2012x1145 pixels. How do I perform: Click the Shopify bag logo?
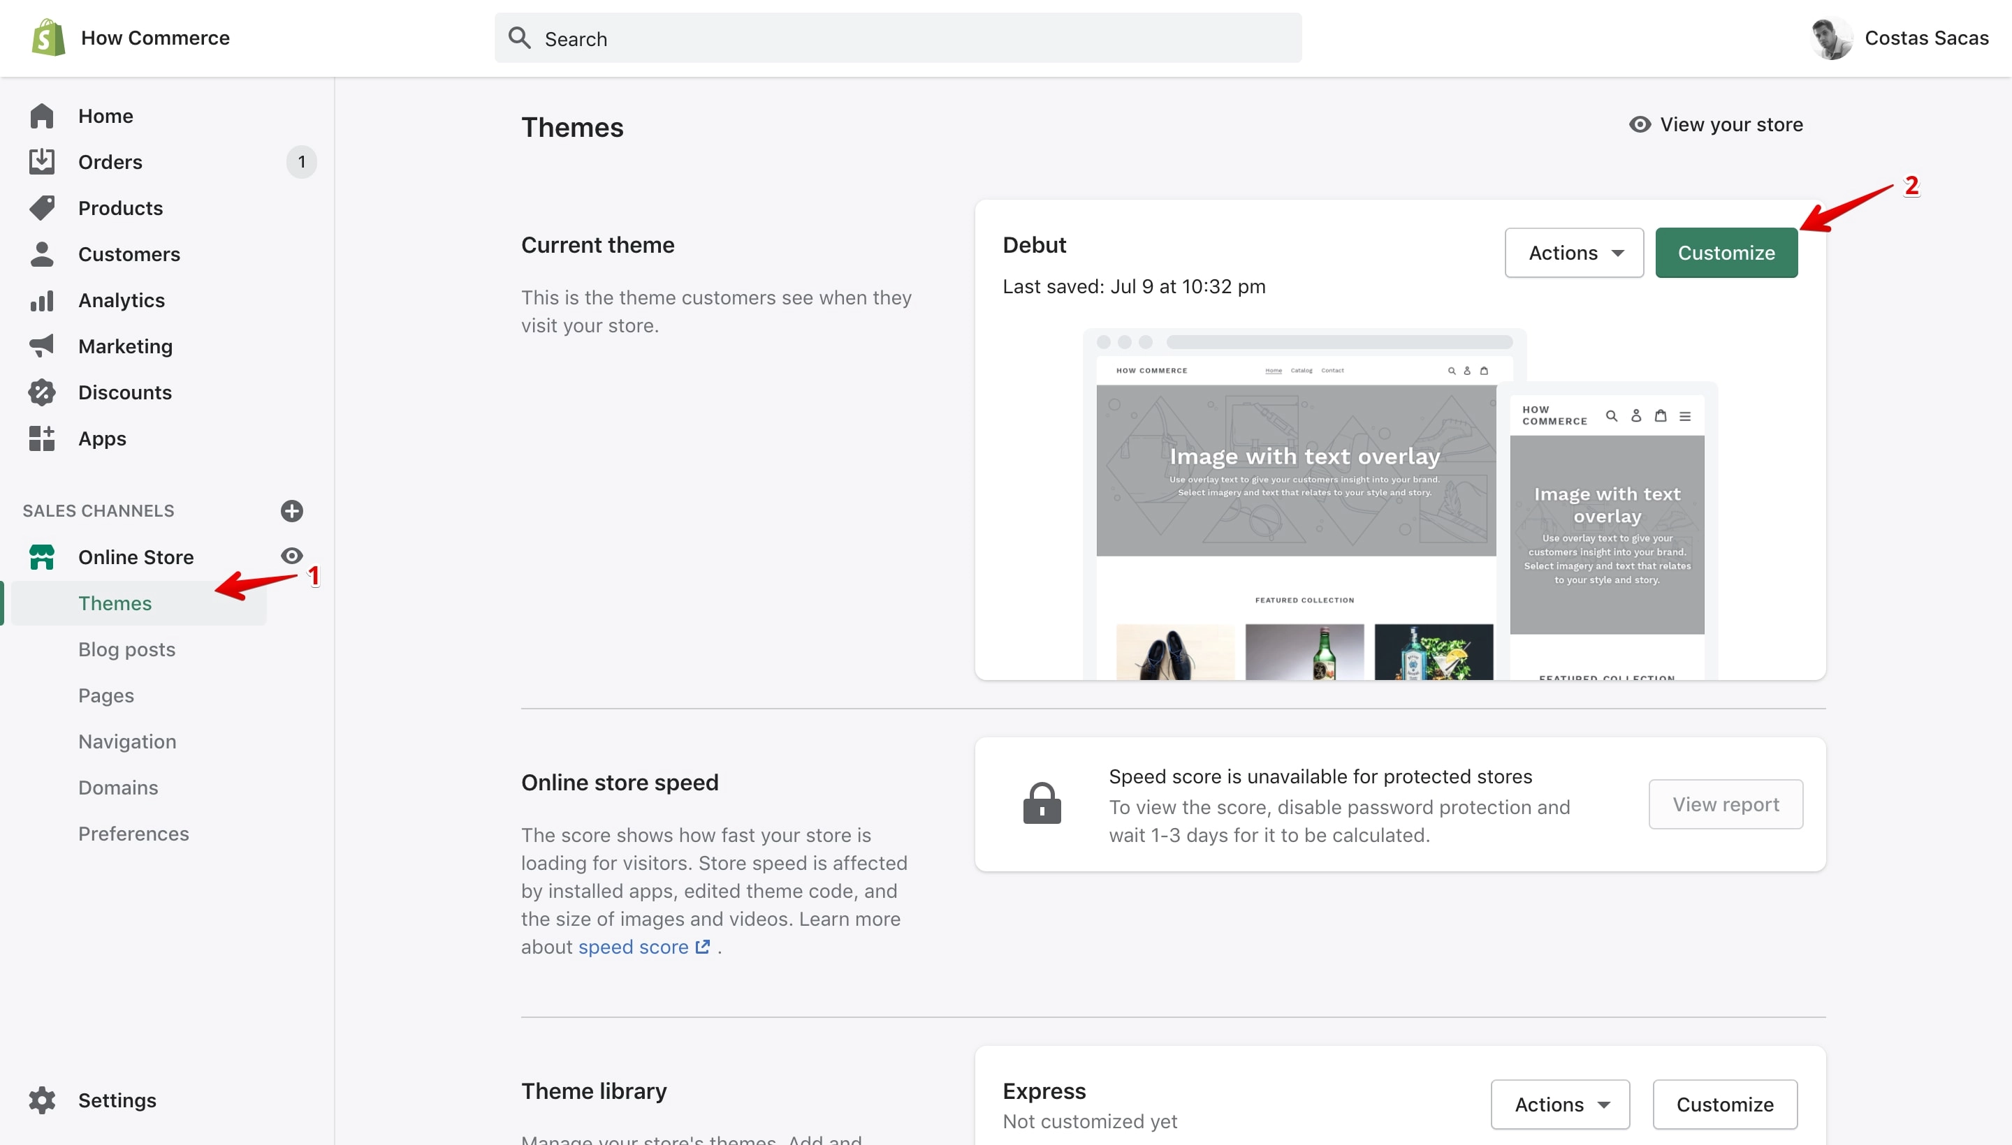(x=48, y=38)
